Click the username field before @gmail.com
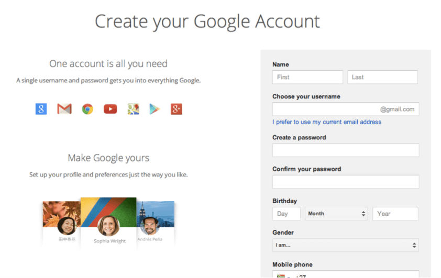This screenshot has height=278, width=441. [x=346, y=109]
